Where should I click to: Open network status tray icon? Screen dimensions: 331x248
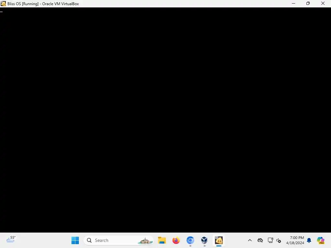pyautogui.click(x=271, y=240)
